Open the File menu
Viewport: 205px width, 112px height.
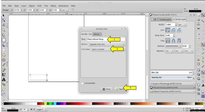tap(4, 6)
